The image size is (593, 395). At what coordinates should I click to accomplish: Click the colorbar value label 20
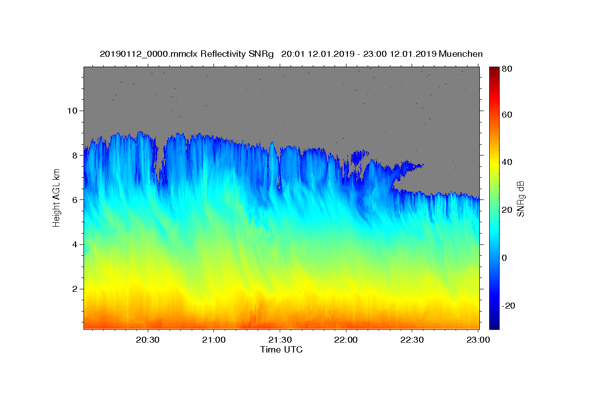pyautogui.click(x=507, y=210)
